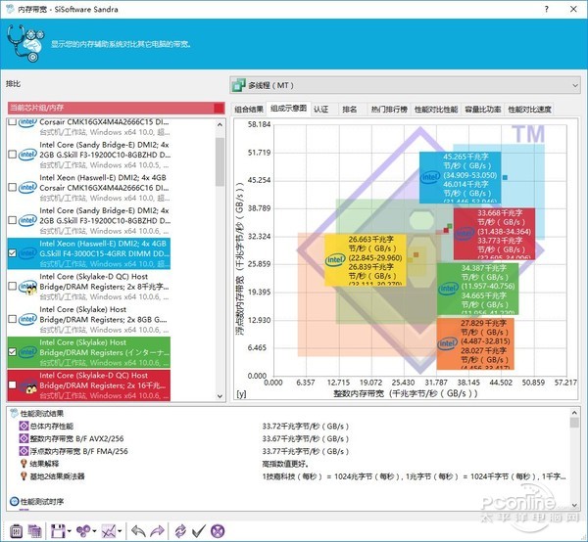Uncheck the green Skylake (インターナ) entry checkbox
Screen dimensions: 588x542
(x=13, y=352)
